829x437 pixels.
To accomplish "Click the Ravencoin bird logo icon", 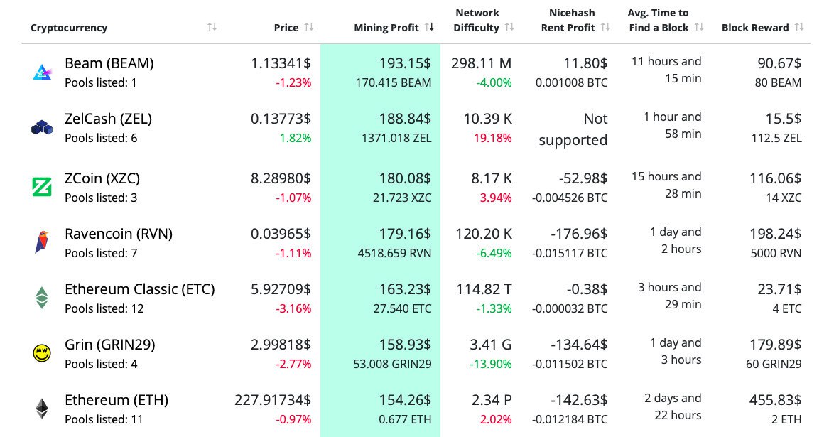I will pos(42,242).
